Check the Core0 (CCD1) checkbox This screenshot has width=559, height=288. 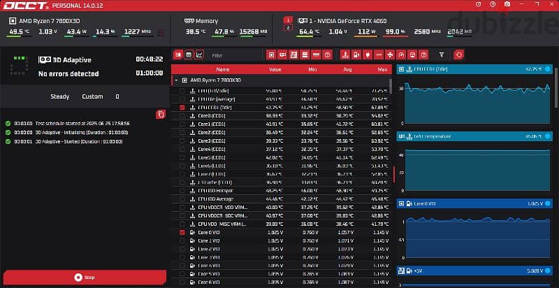[182, 116]
